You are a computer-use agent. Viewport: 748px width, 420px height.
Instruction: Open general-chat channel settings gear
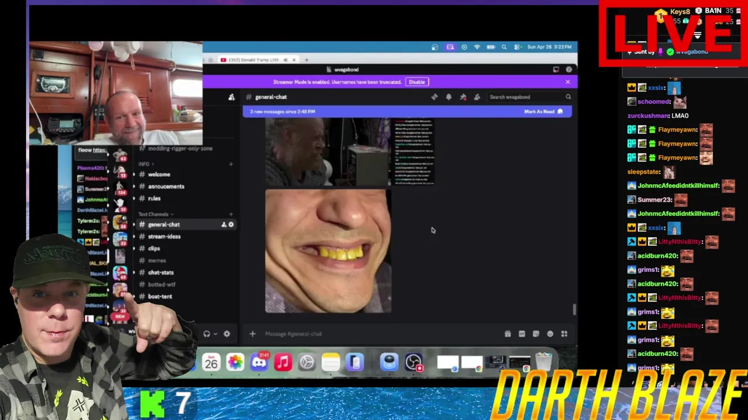[231, 225]
